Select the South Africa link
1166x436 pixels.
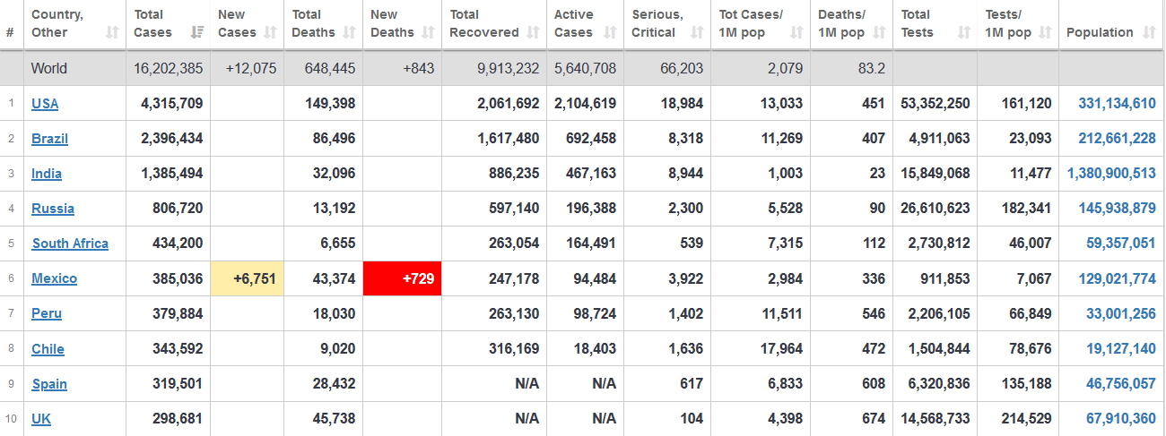click(70, 244)
